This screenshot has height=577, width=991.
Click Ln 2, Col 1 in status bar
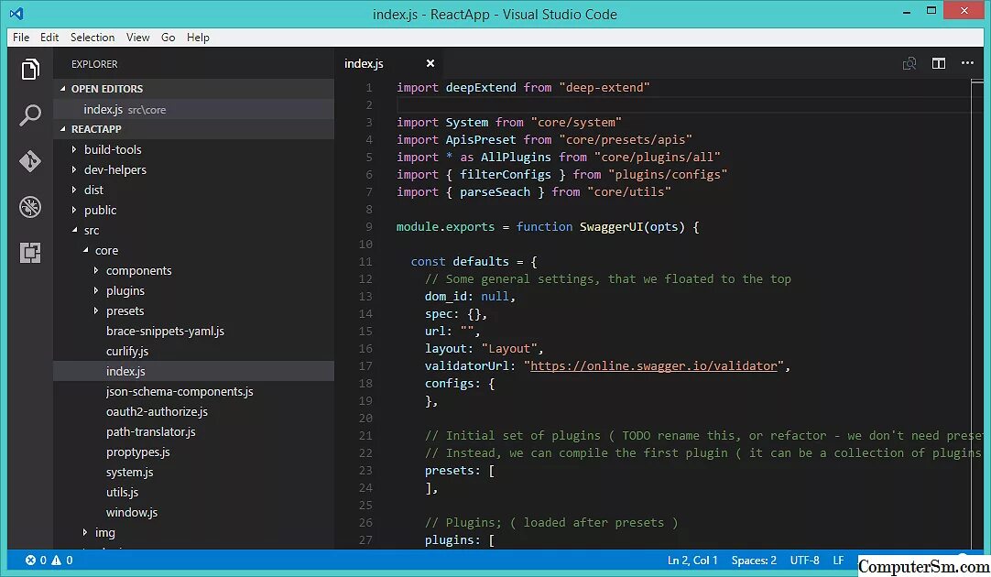[692, 560]
